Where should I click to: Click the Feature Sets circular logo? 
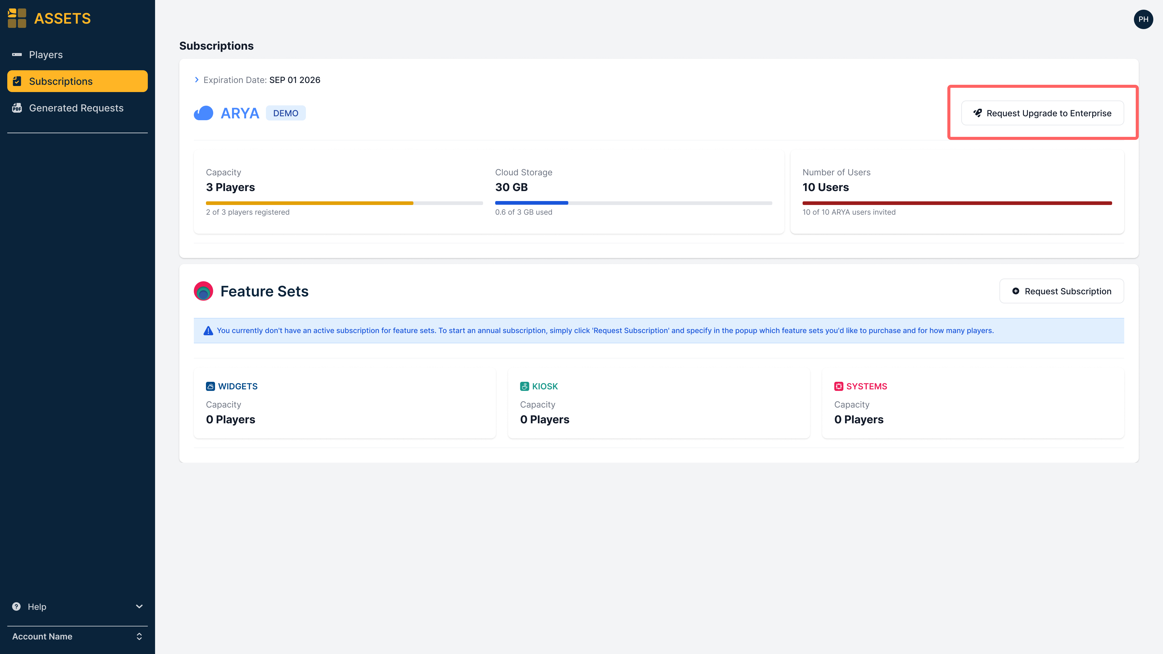tap(204, 291)
